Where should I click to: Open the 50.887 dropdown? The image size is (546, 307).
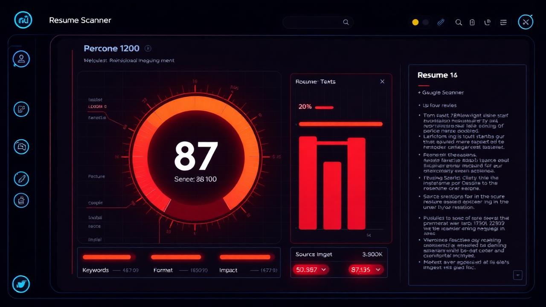pyautogui.click(x=311, y=269)
